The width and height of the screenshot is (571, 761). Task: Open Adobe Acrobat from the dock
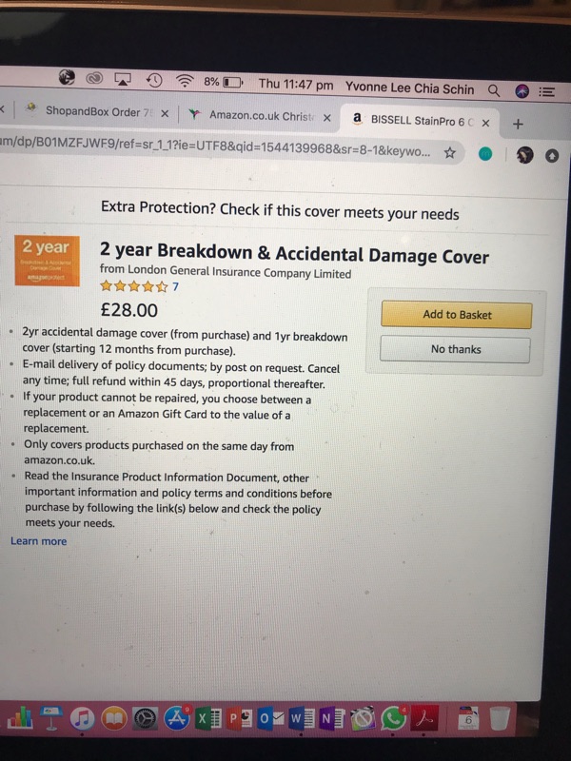[x=424, y=719]
